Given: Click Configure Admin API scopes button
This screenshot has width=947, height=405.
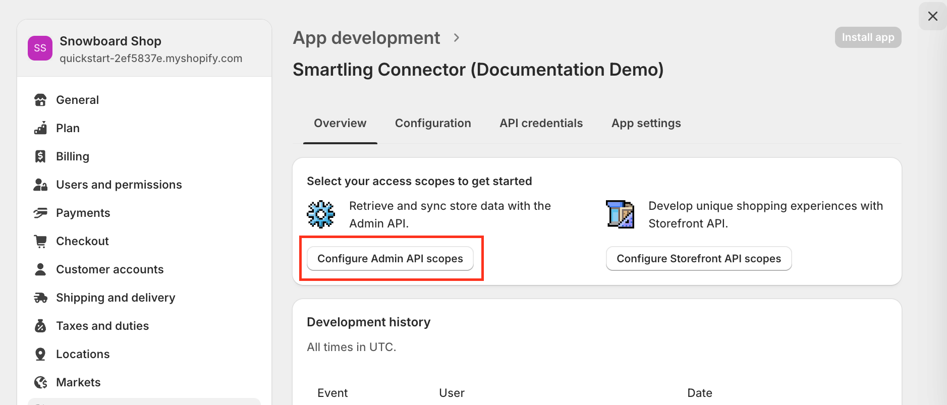Looking at the screenshot, I should tap(390, 258).
